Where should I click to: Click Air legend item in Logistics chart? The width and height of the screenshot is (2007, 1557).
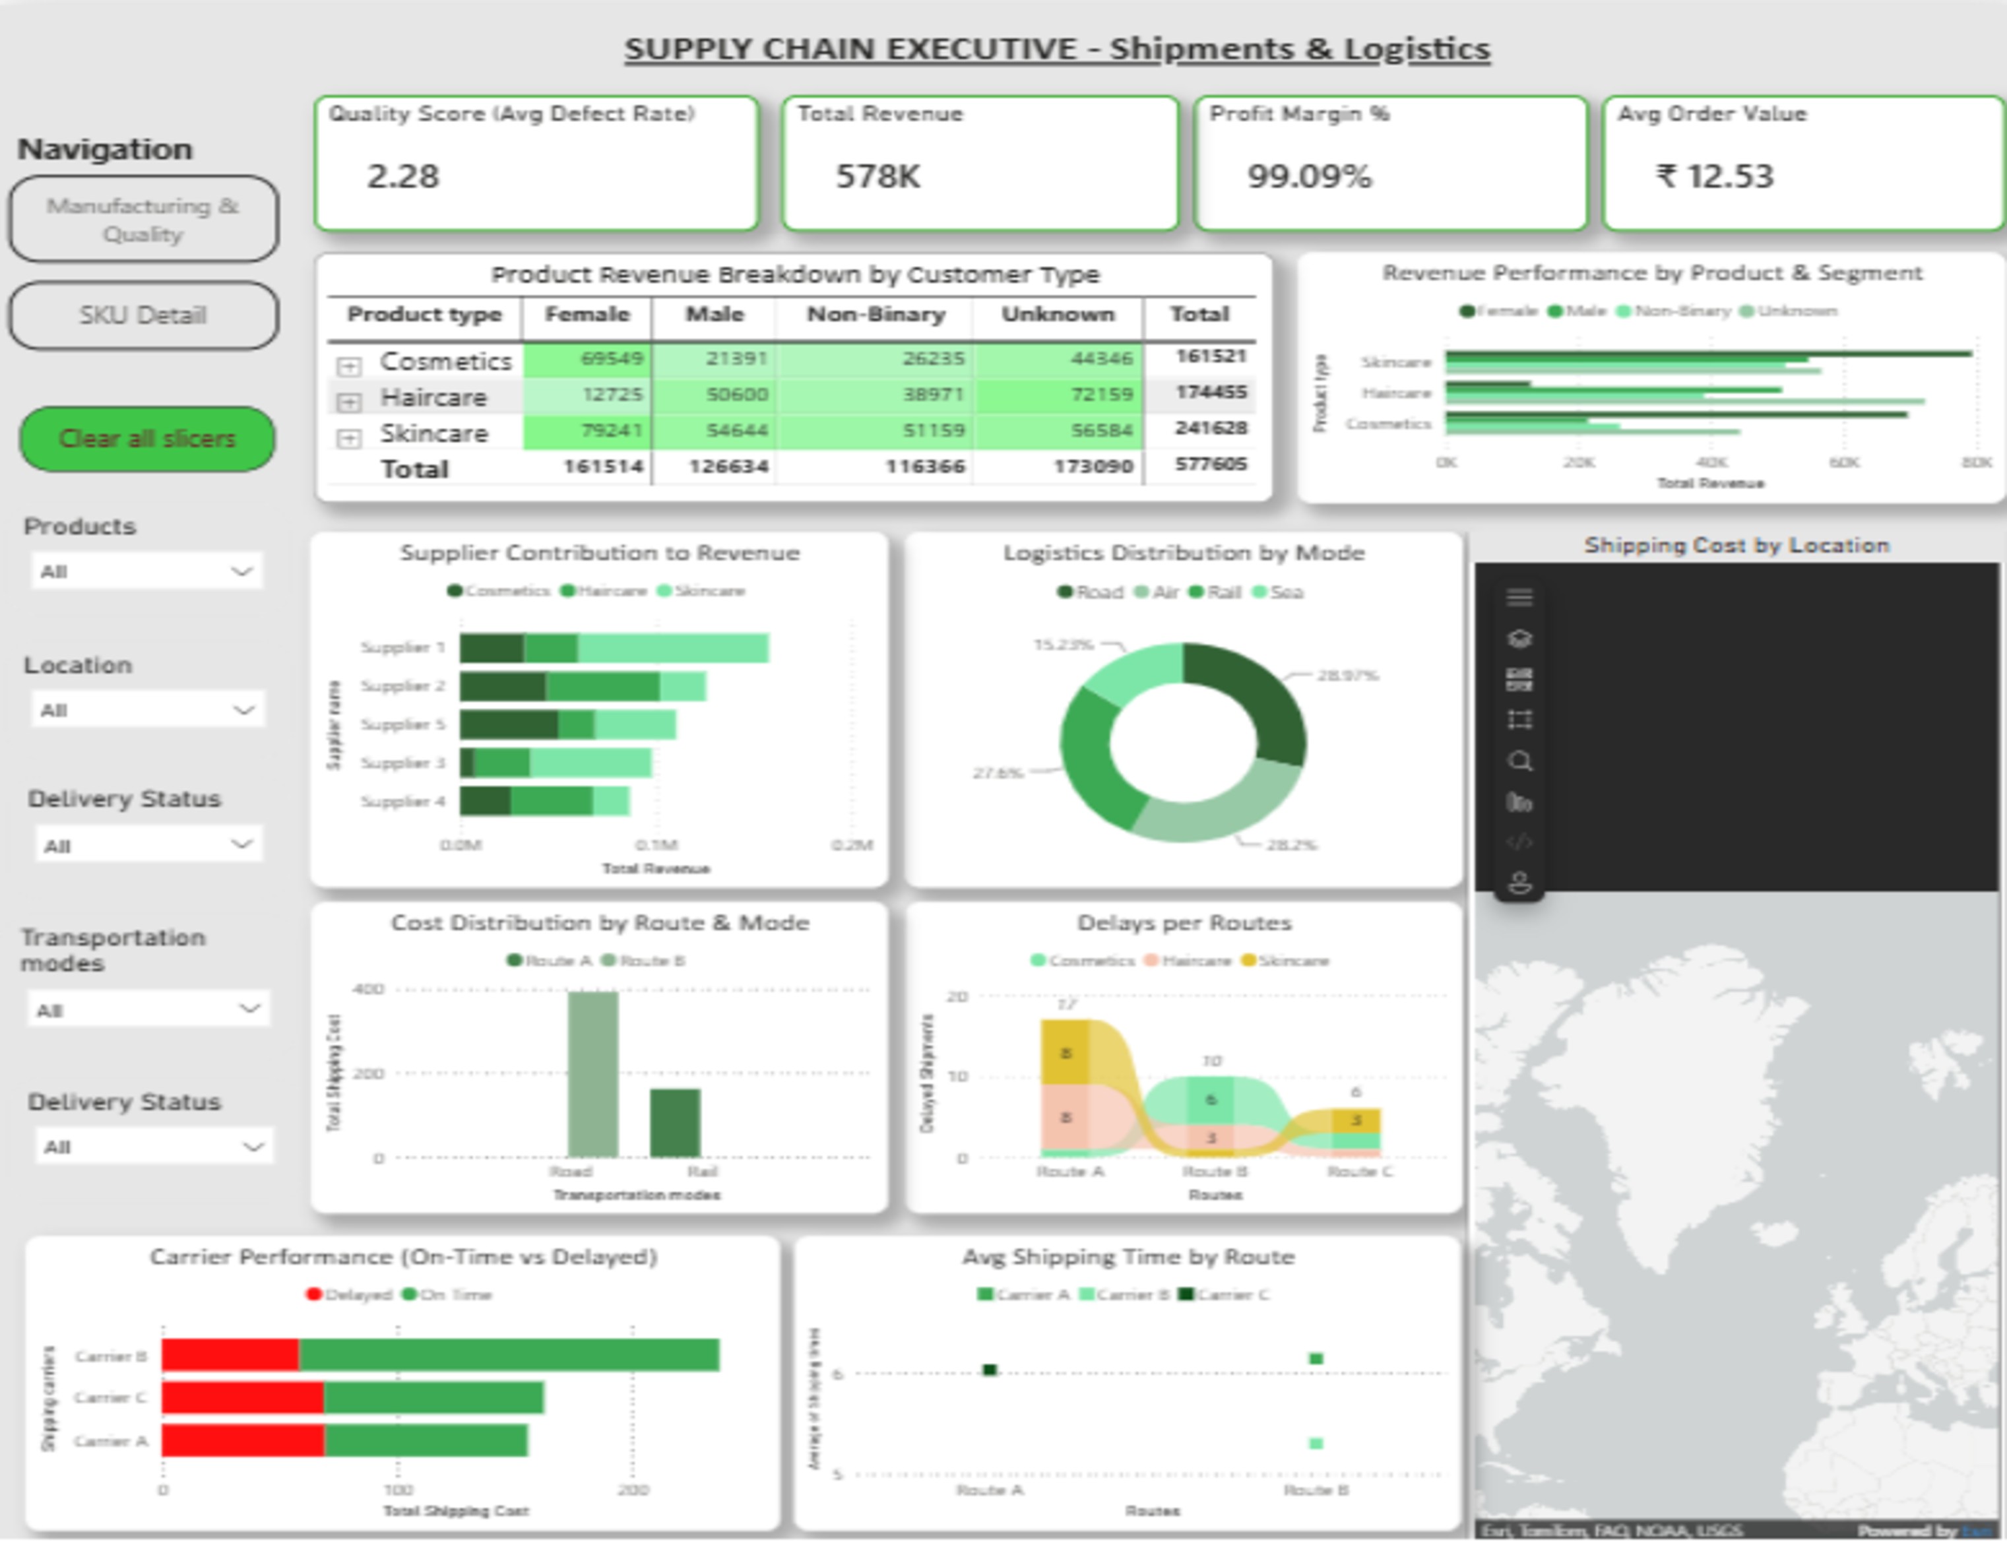pos(1156,592)
